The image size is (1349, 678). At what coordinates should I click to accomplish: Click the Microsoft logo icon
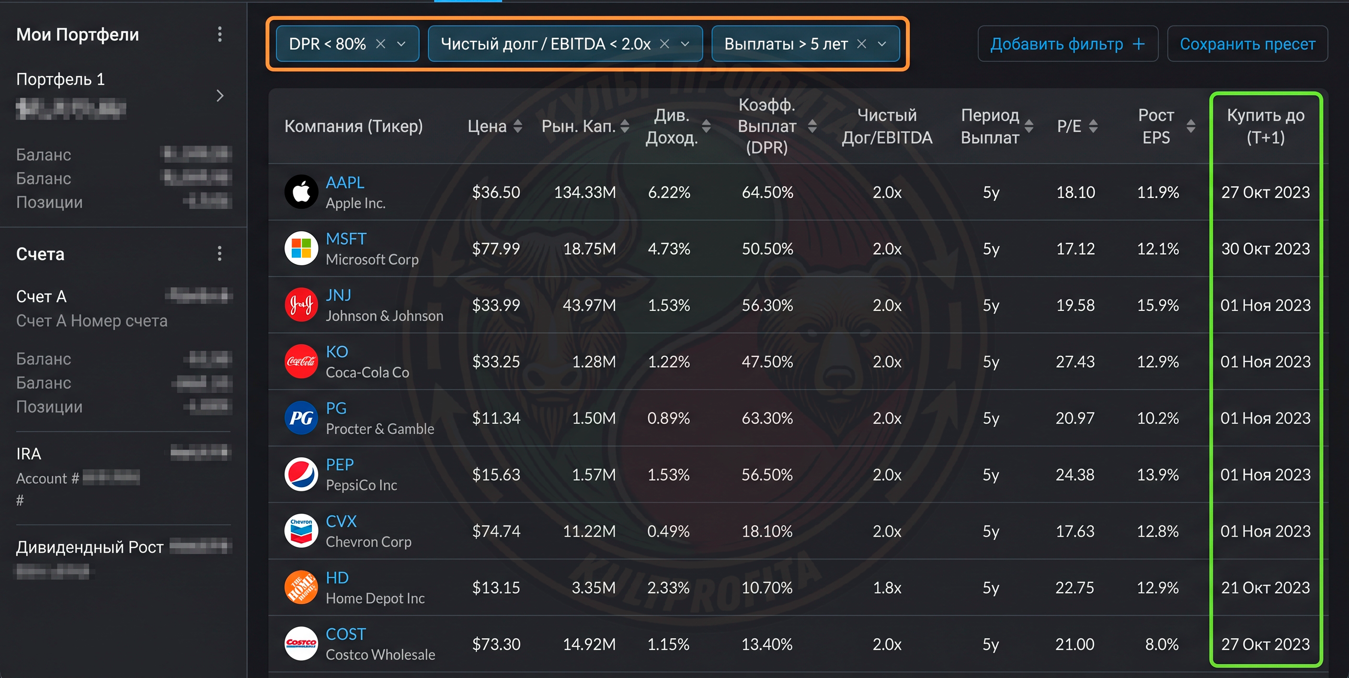tap(301, 248)
